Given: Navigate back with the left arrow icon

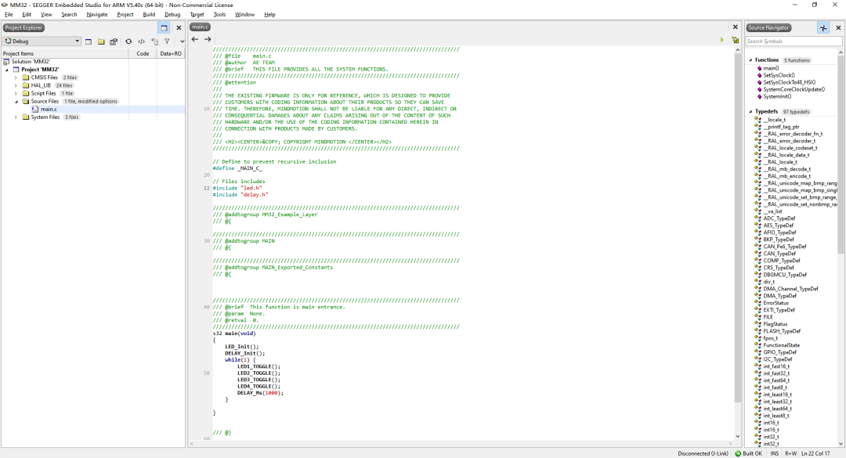Looking at the screenshot, I should click(x=195, y=39).
